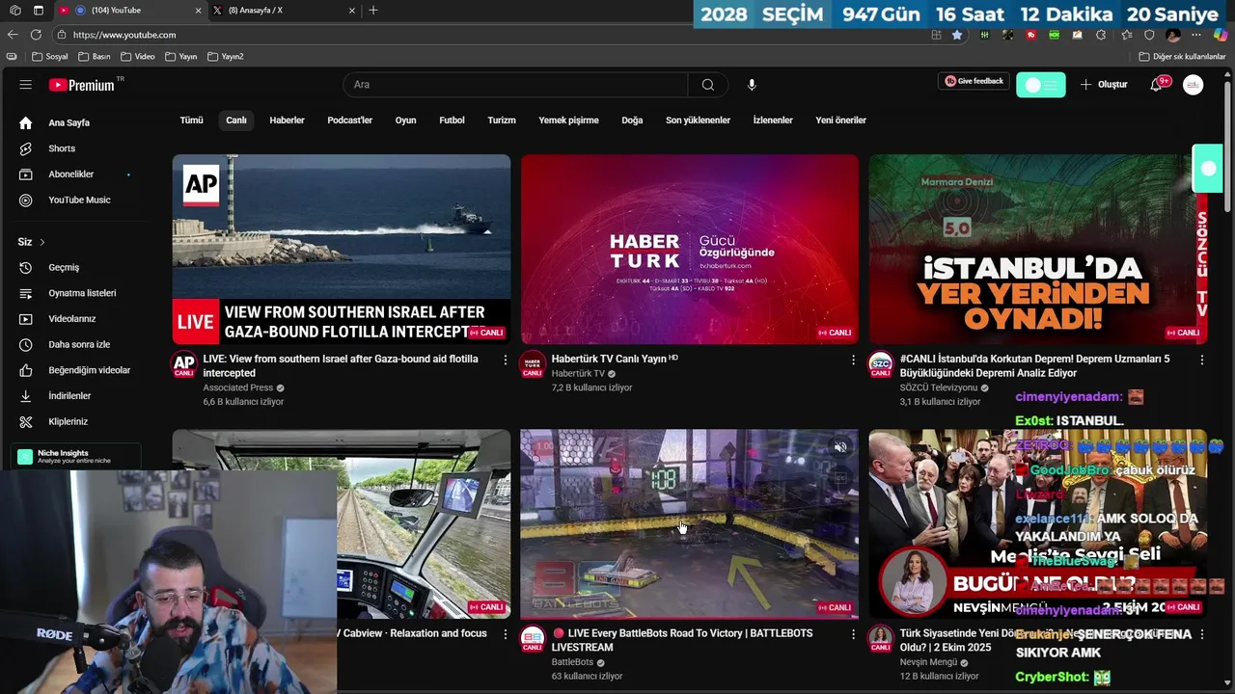Open the notifications bell
The width and height of the screenshot is (1235, 694).
[x=1156, y=85]
